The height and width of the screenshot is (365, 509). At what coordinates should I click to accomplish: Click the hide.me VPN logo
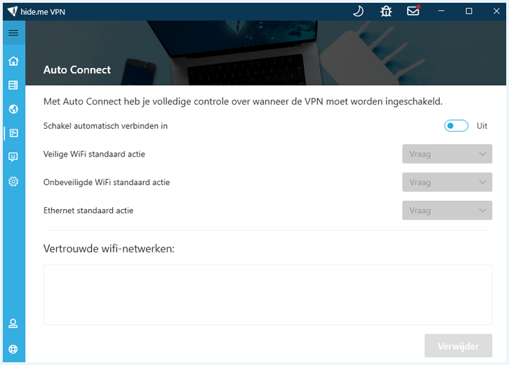click(12, 11)
